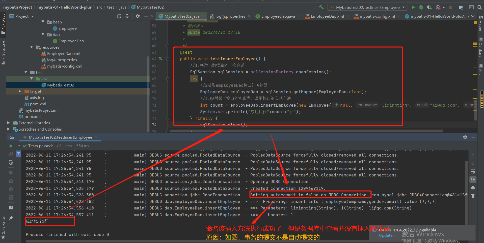Click the console vertical scrollbar
The image size is (484, 243).
467,193
